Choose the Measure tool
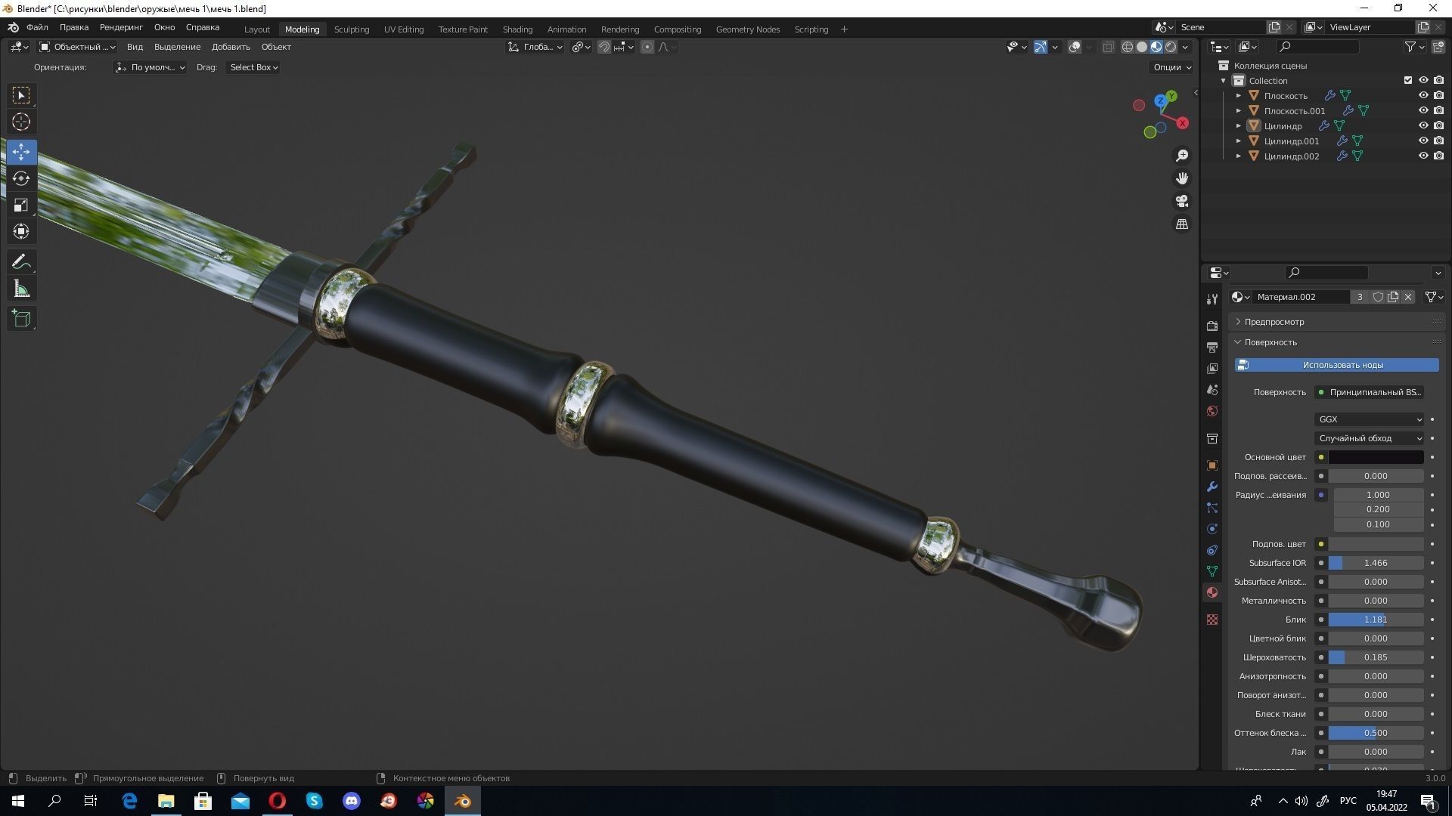 [x=20, y=288]
